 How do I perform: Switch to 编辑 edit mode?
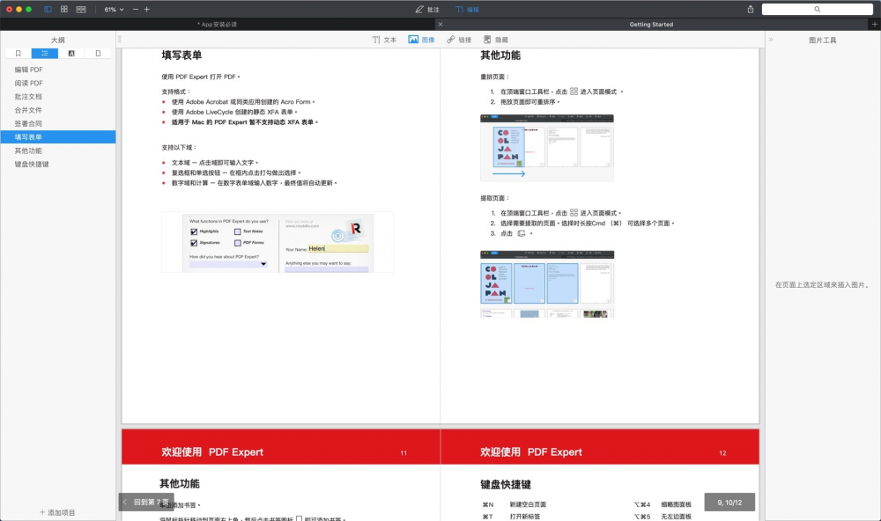pos(468,10)
